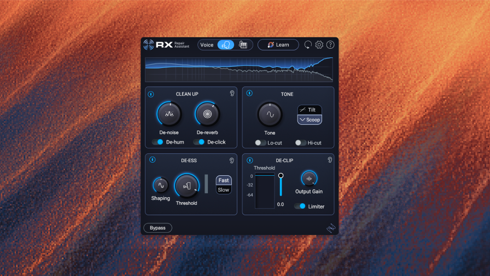The width and height of the screenshot is (490, 276).
Task: Click the reset arrow icon beside Learn
Action: 308,45
